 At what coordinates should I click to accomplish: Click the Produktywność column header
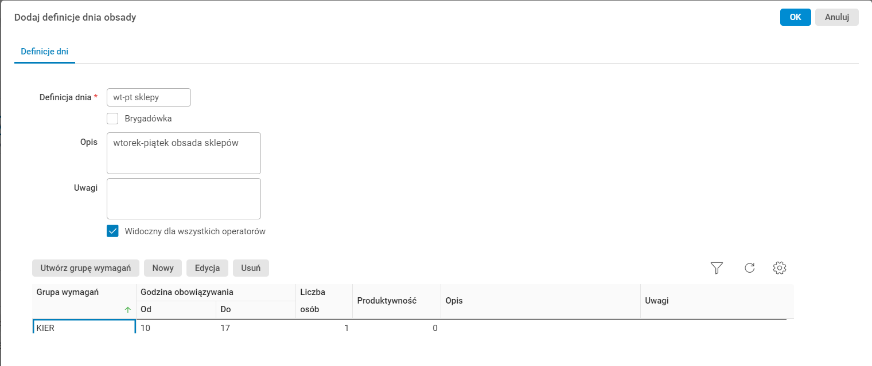pos(387,301)
